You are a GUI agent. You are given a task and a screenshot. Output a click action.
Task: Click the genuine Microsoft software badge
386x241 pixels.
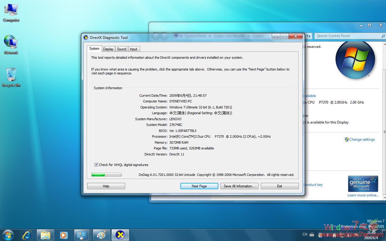point(363,184)
